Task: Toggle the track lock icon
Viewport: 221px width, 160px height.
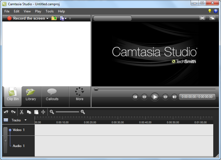Action: tap(5, 140)
